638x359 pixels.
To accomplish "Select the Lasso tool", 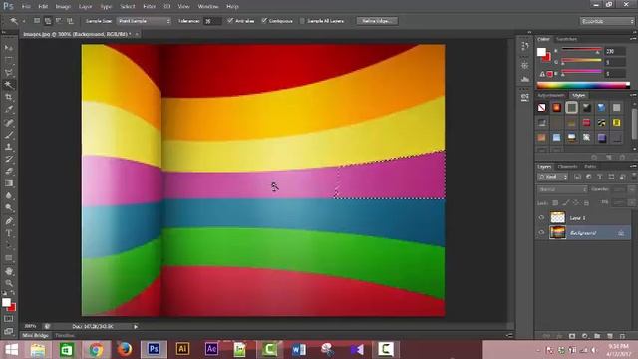I will (x=9, y=73).
